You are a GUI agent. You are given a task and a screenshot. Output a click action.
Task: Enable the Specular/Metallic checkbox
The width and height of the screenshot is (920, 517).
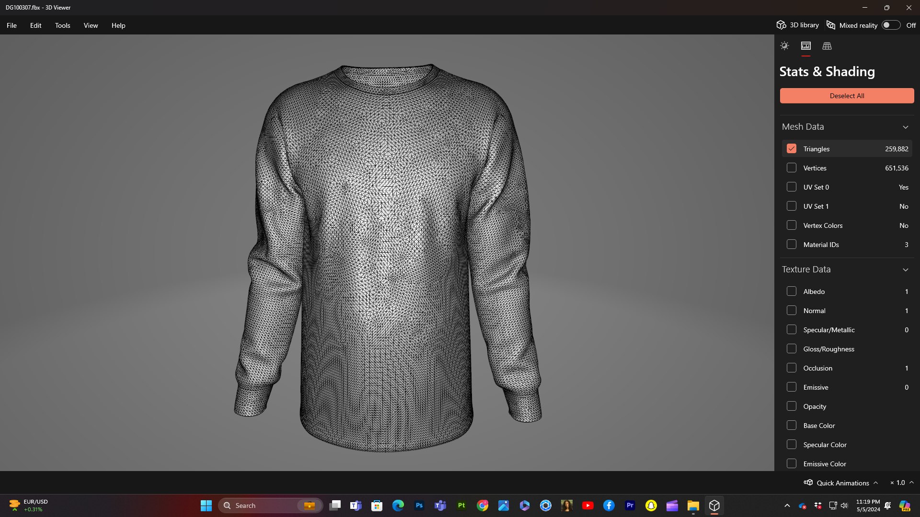(792, 330)
